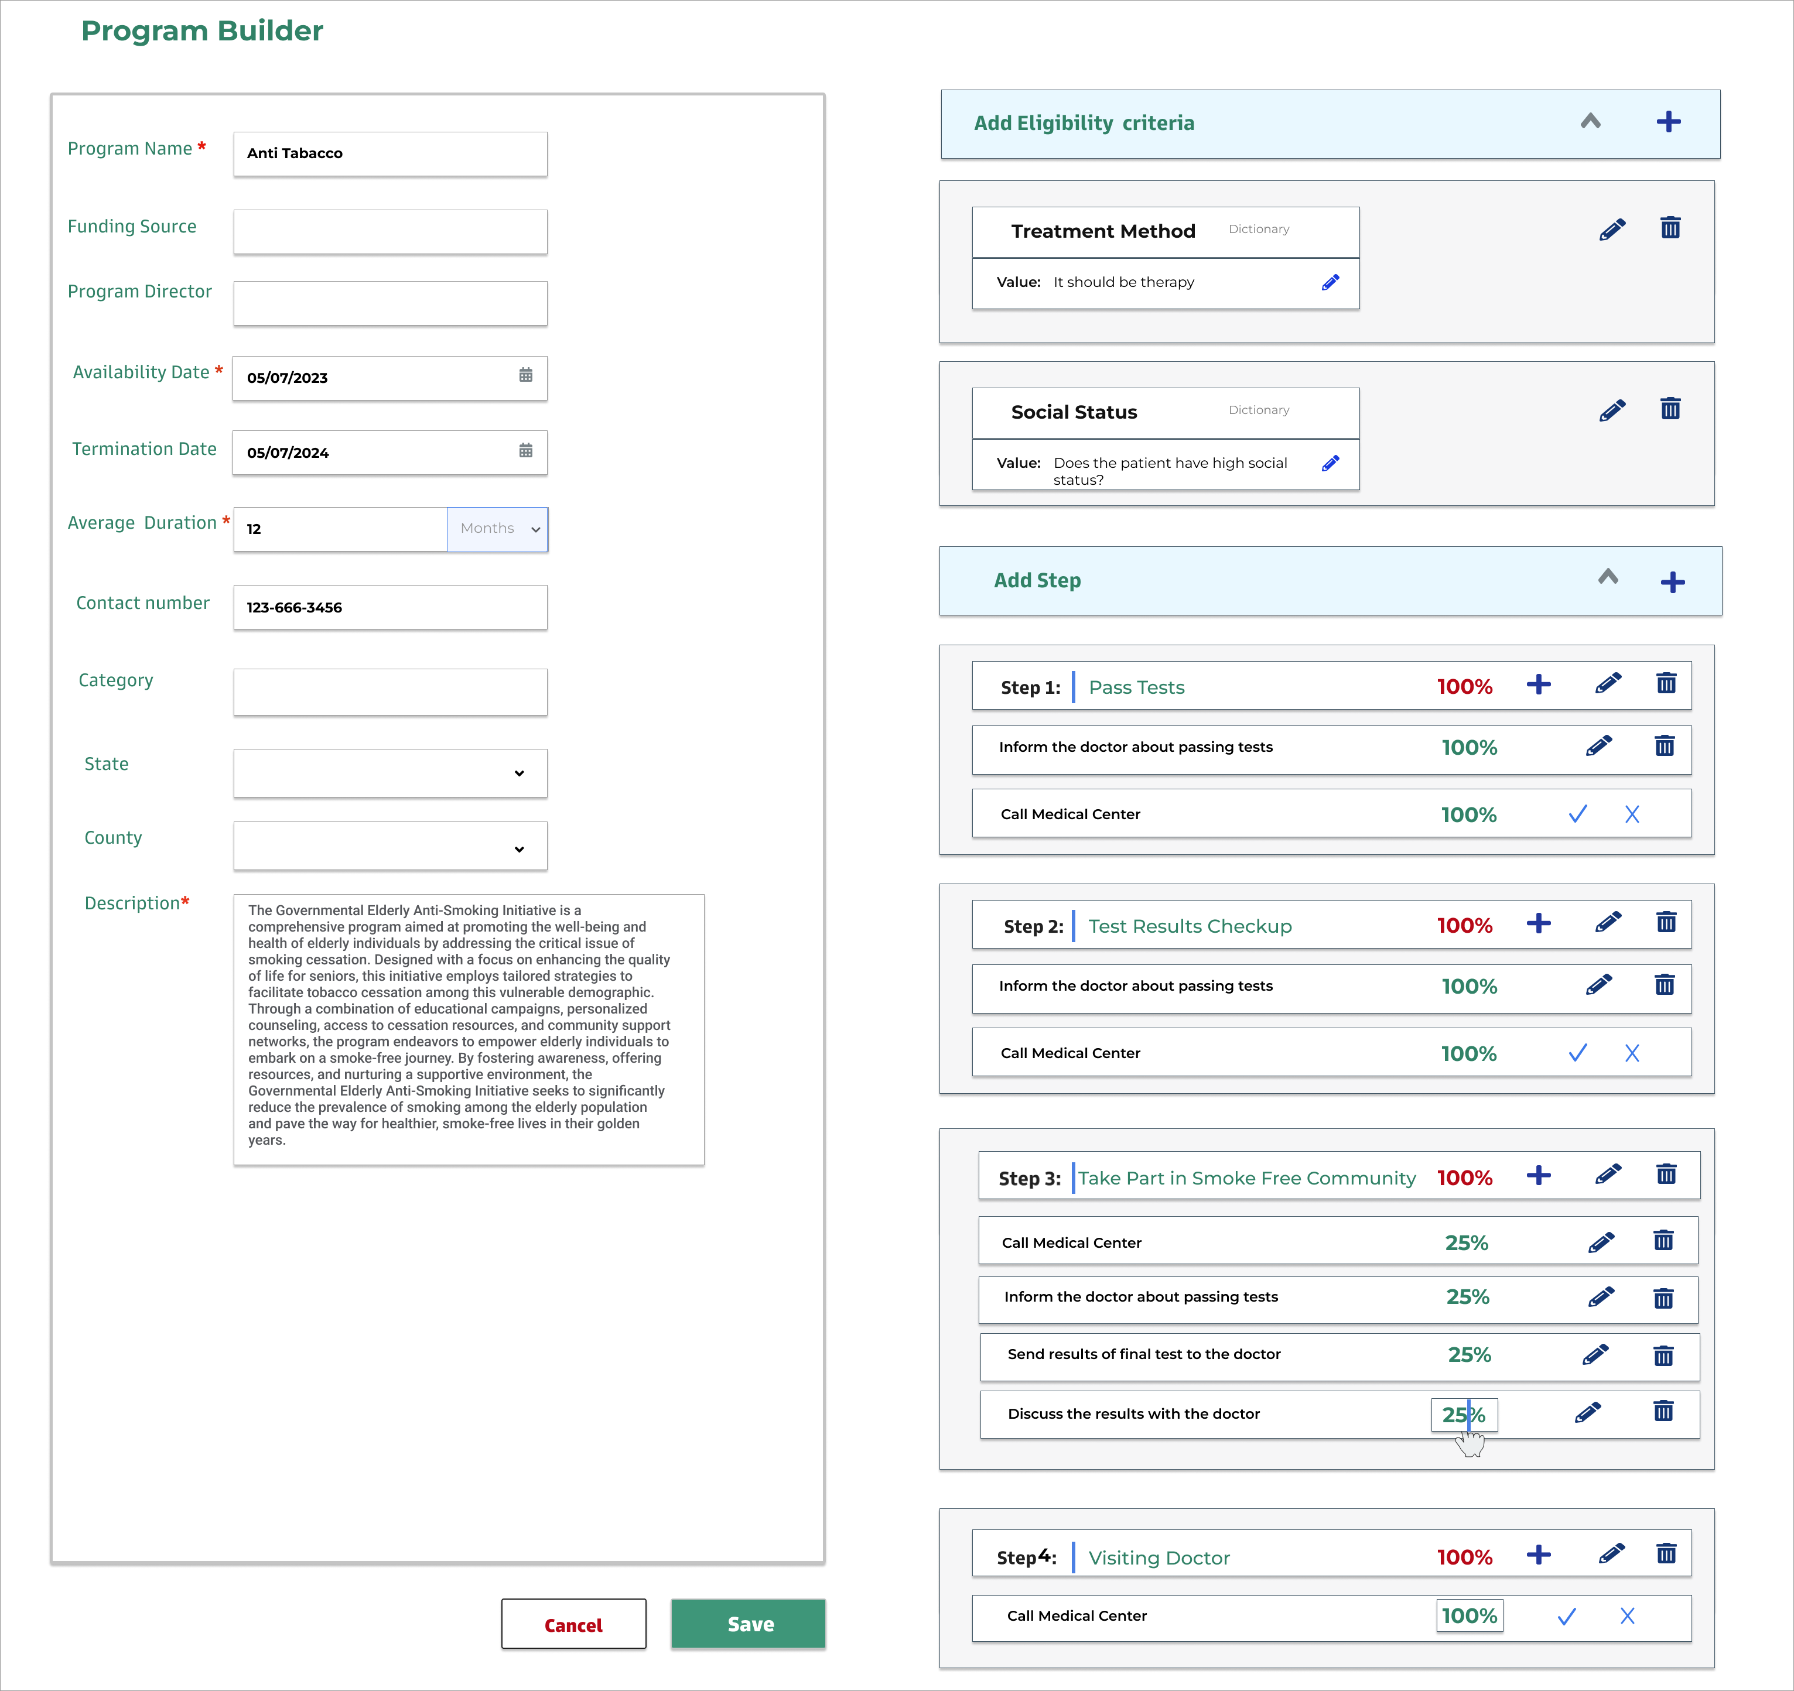Click the add icon next to Step 2
This screenshot has width=1794, height=1691.
[x=1535, y=923]
